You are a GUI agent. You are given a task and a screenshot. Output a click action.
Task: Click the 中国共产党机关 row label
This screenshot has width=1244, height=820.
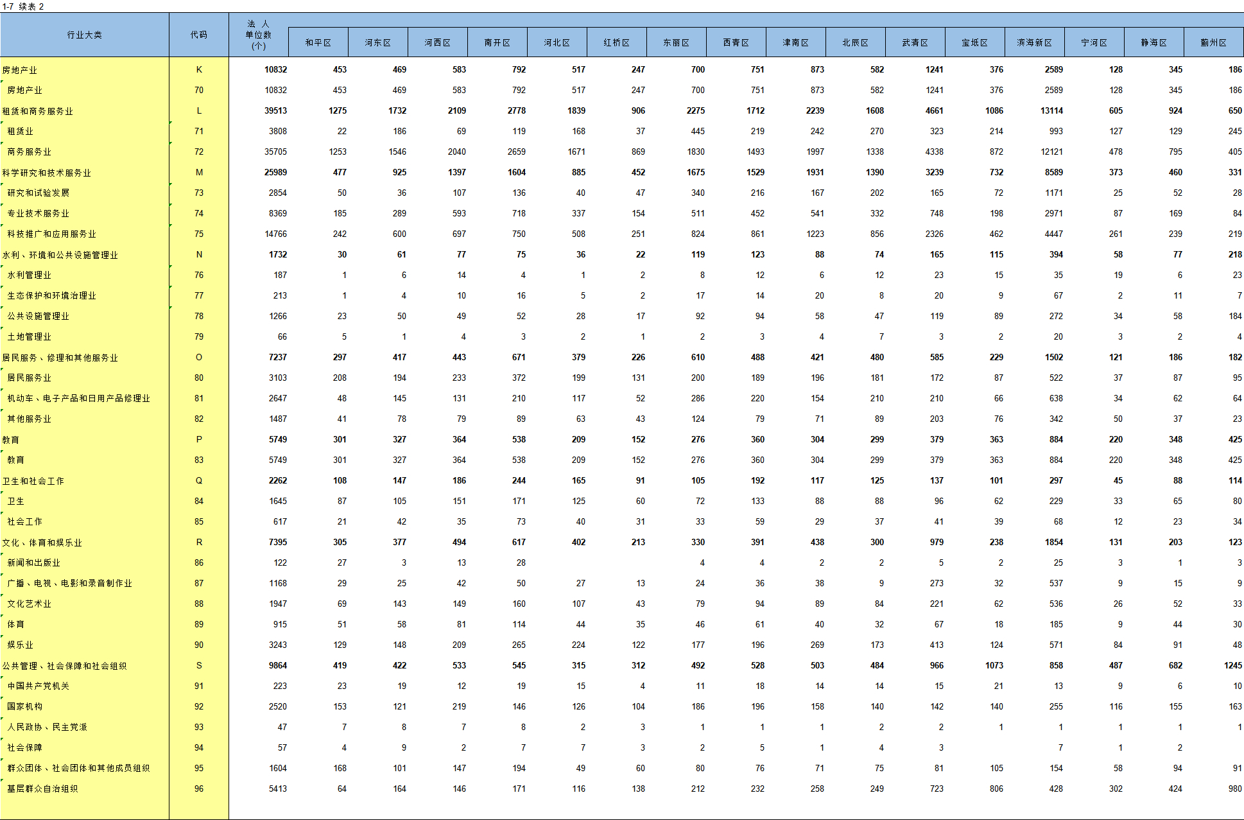click(x=38, y=686)
